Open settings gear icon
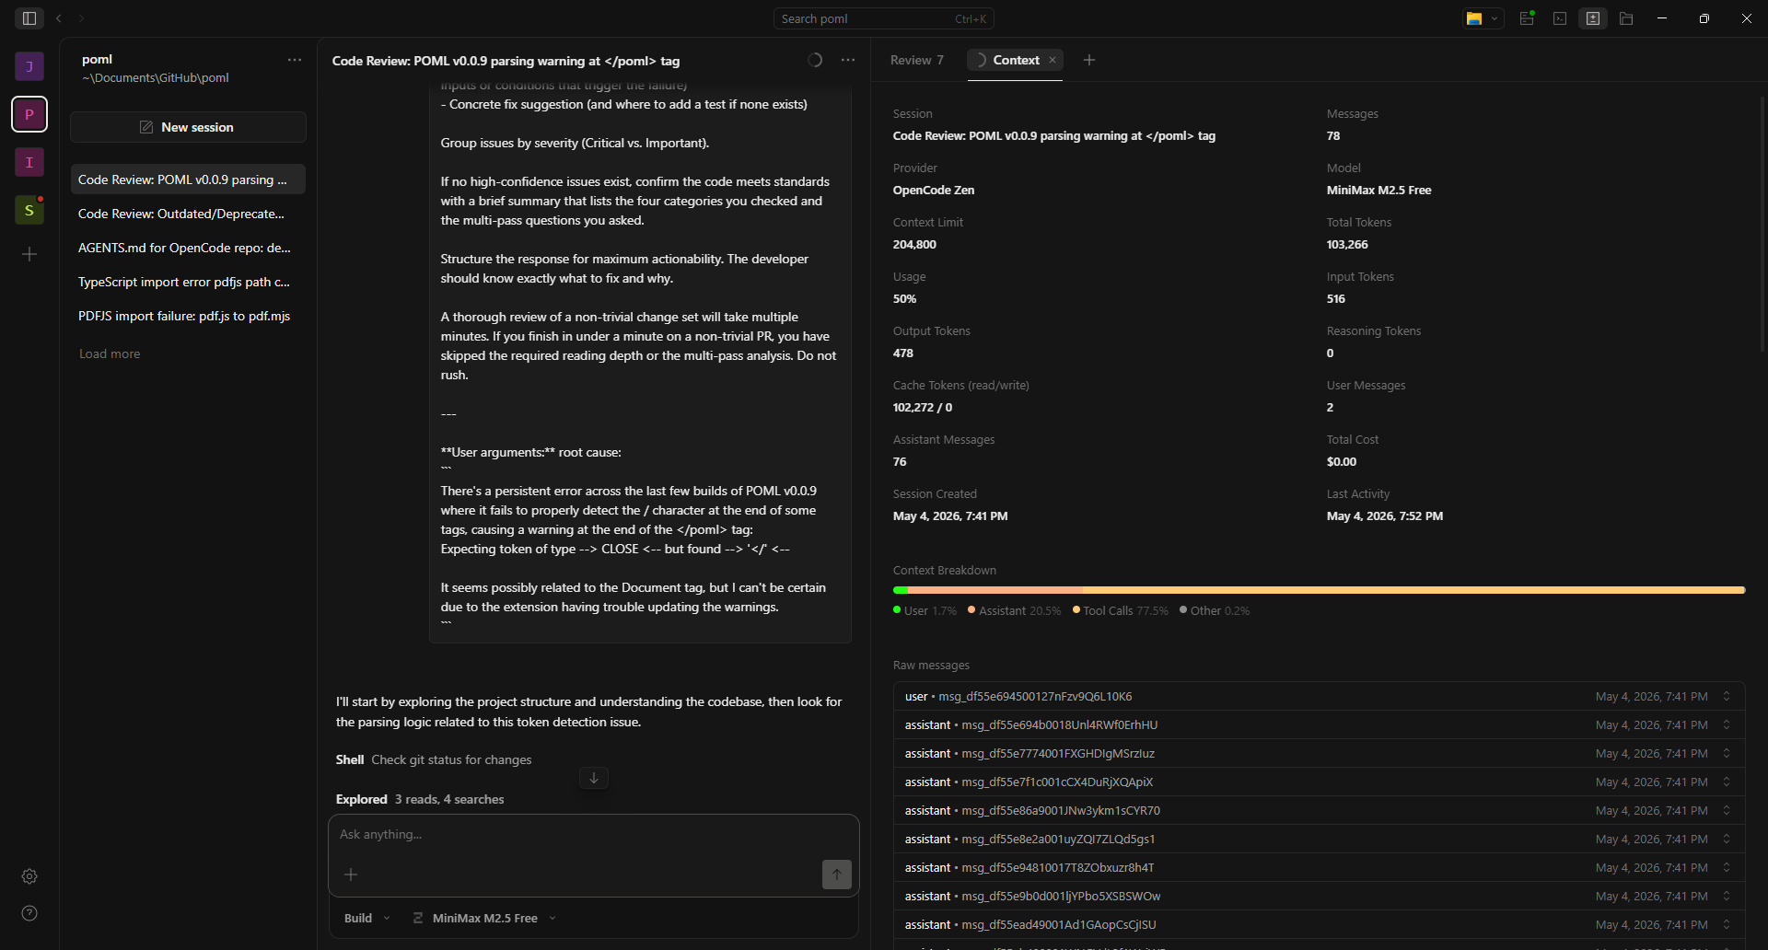 click(29, 876)
